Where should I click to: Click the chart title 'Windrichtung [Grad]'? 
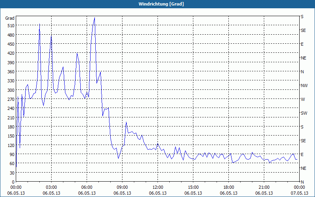161,4
